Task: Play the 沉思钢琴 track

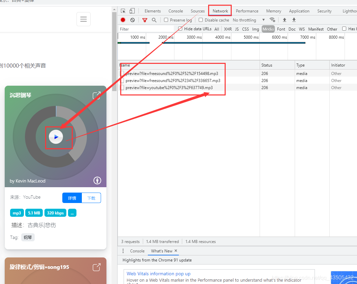Action: point(56,137)
